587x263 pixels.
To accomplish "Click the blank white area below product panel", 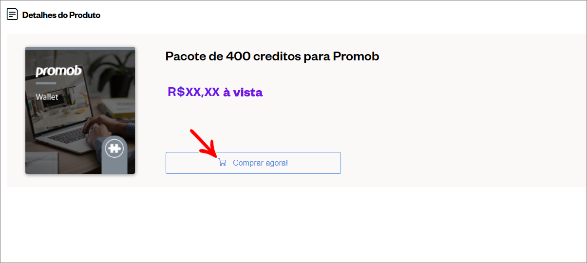I will pyautogui.click(x=292, y=224).
